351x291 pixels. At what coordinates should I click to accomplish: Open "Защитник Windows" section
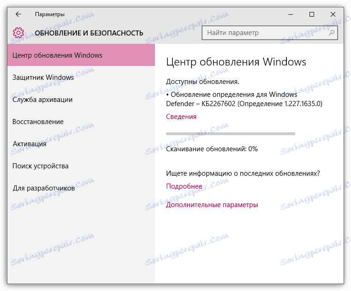[x=81, y=77]
